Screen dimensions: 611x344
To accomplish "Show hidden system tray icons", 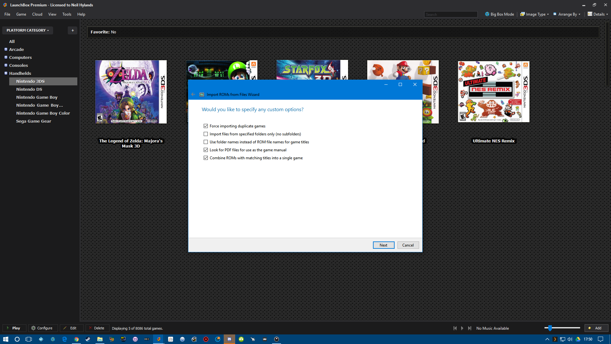I will (x=547, y=339).
